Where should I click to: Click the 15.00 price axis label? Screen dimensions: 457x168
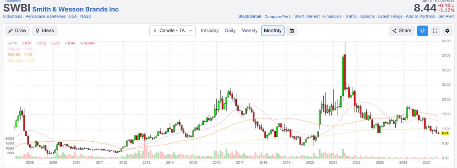[446, 114]
